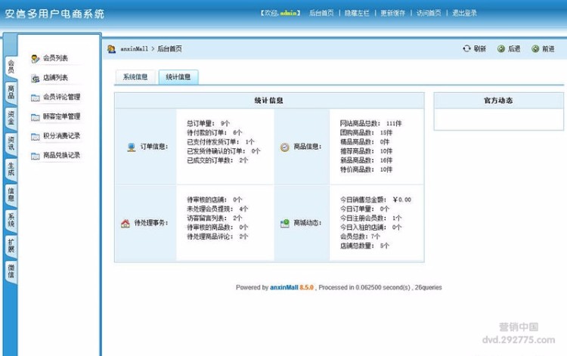
Task: Click the green back arrow icon beside 后退
Action: (x=501, y=49)
